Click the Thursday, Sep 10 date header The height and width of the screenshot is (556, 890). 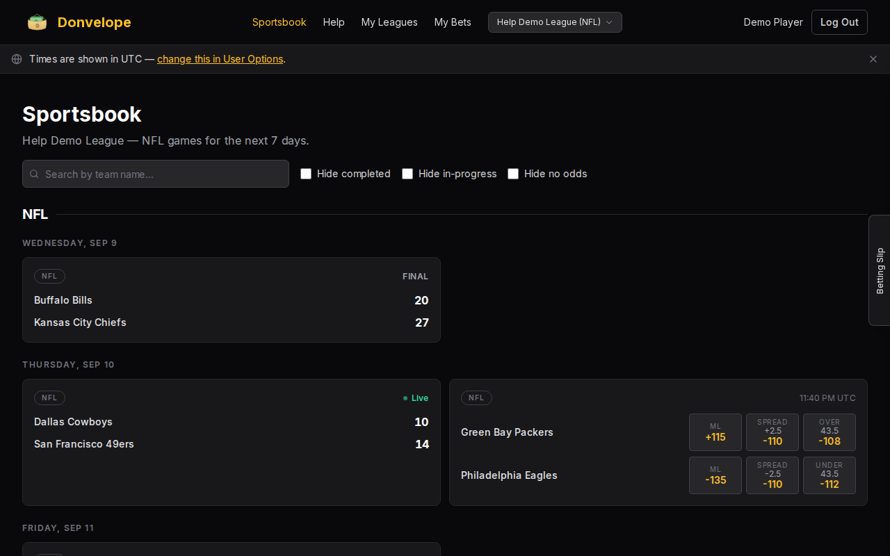click(x=68, y=365)
